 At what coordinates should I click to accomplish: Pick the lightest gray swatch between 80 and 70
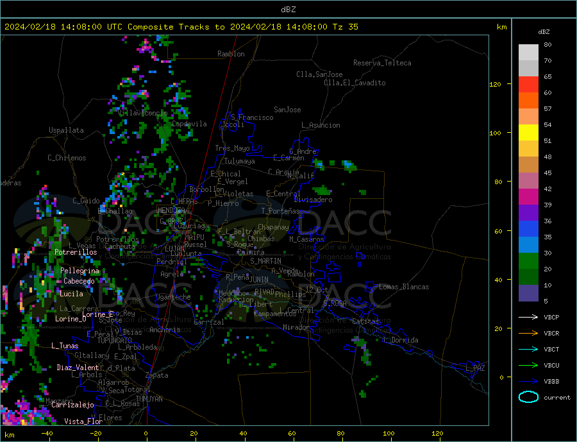click(528, 53)
